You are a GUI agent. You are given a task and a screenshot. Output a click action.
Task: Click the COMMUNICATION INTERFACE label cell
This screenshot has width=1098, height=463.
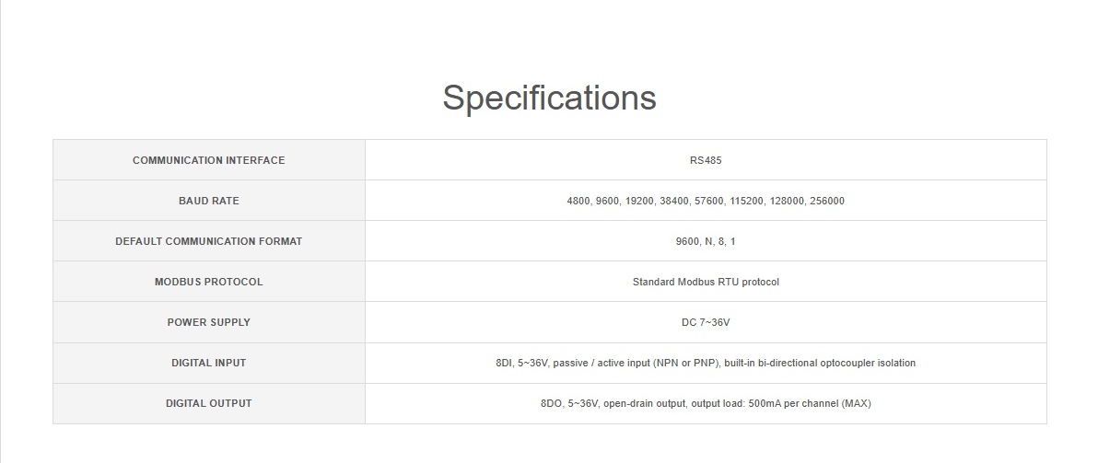click(209, 160)
